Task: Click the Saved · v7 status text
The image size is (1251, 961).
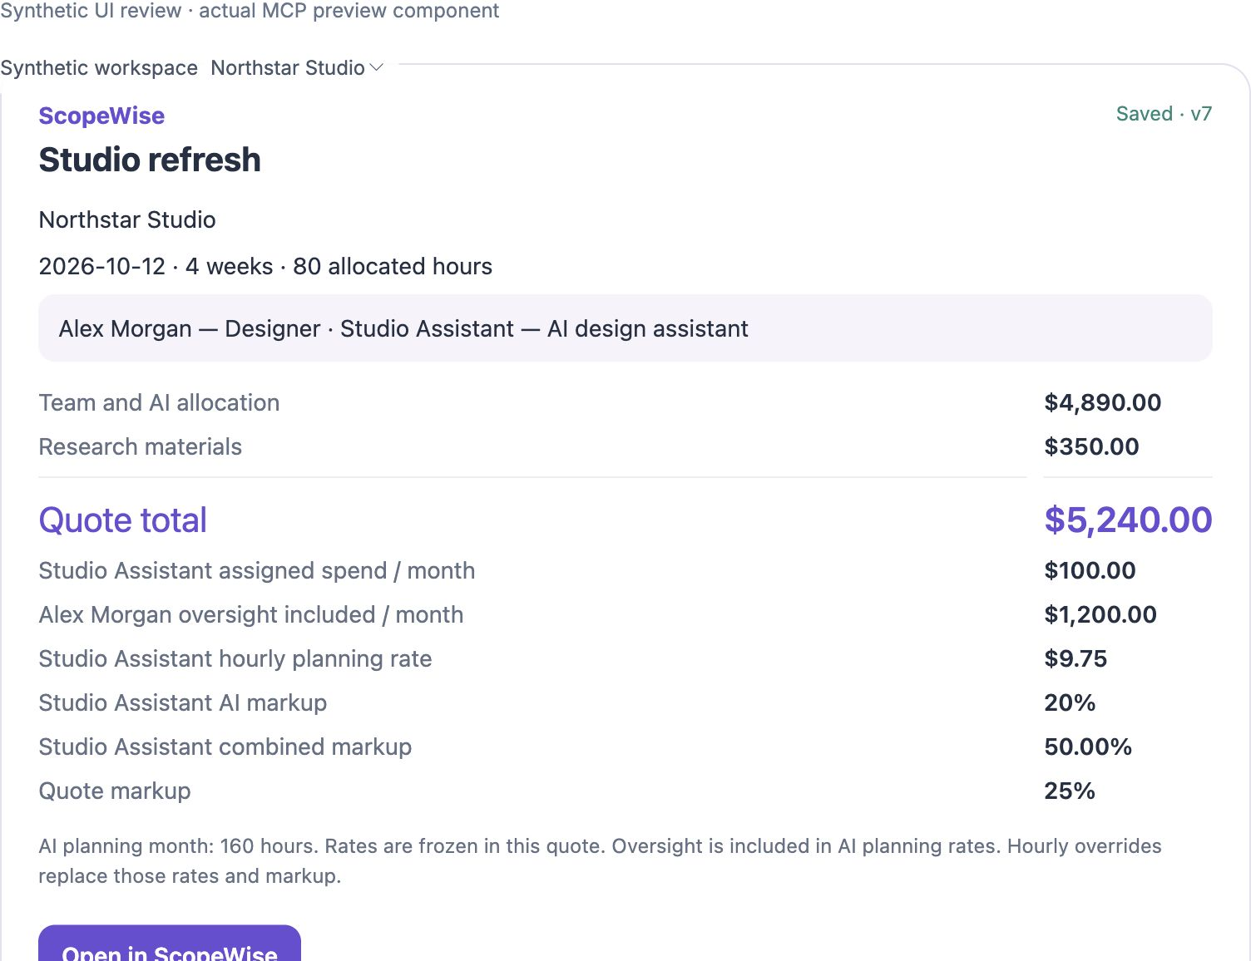Action: click(x=1164, y=114)
